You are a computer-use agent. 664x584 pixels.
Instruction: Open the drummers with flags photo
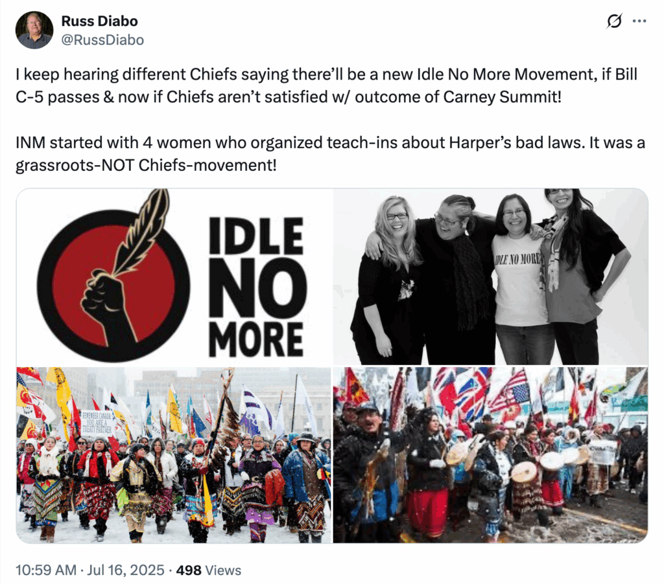point(490,455)
